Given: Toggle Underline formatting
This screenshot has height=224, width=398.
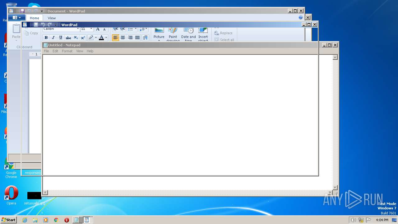Looking at the screenshot, I should click(x=61, y=38).
